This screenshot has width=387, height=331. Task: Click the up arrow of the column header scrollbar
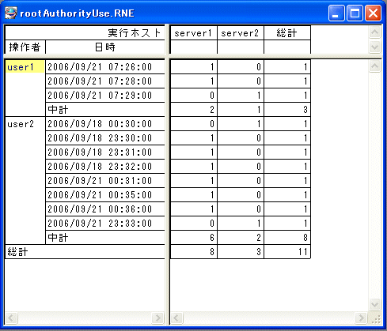(374, 32)
